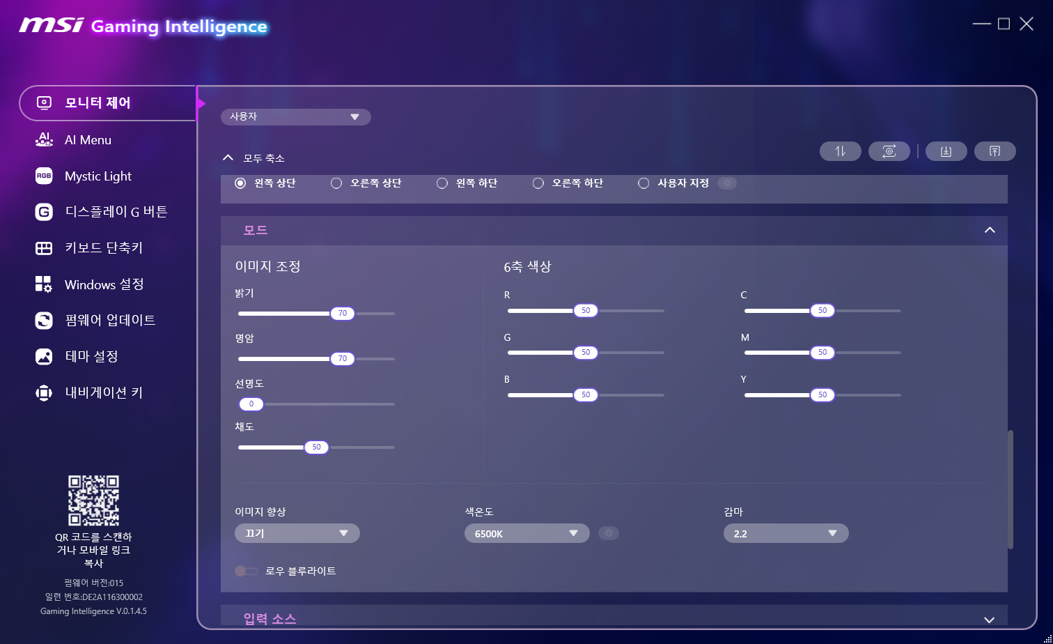
Task: Click the vertical scrollbar in settings panel
Action: pyautogui.click(x=1011, y=489)
